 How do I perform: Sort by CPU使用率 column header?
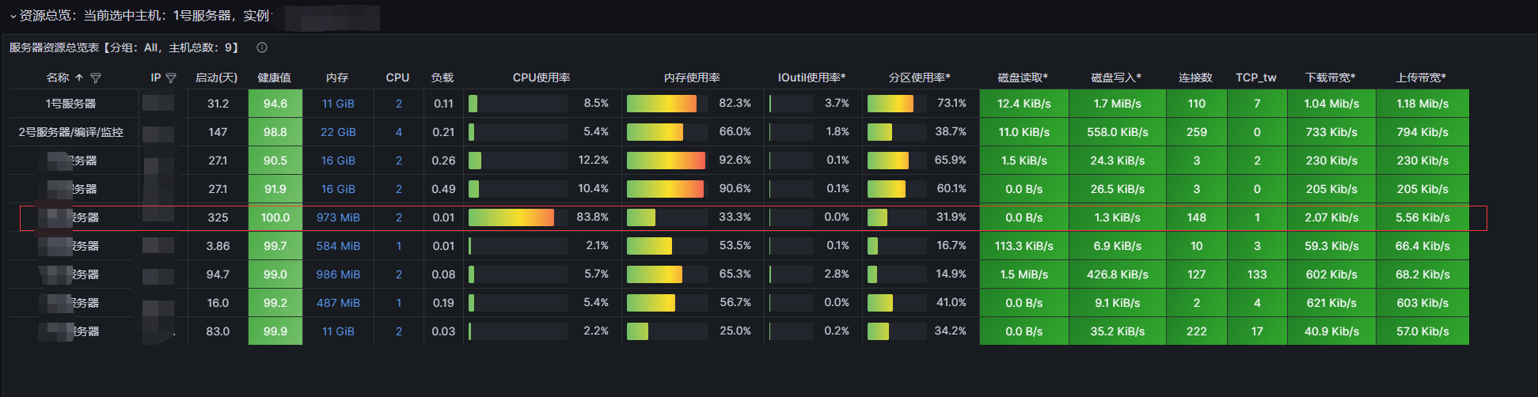541,78
